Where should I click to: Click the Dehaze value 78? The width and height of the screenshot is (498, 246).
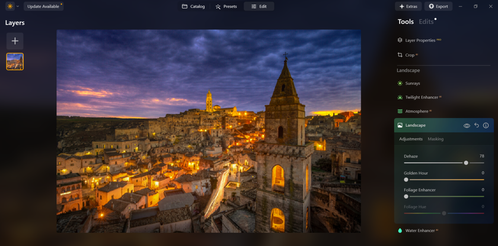(482, 156)
